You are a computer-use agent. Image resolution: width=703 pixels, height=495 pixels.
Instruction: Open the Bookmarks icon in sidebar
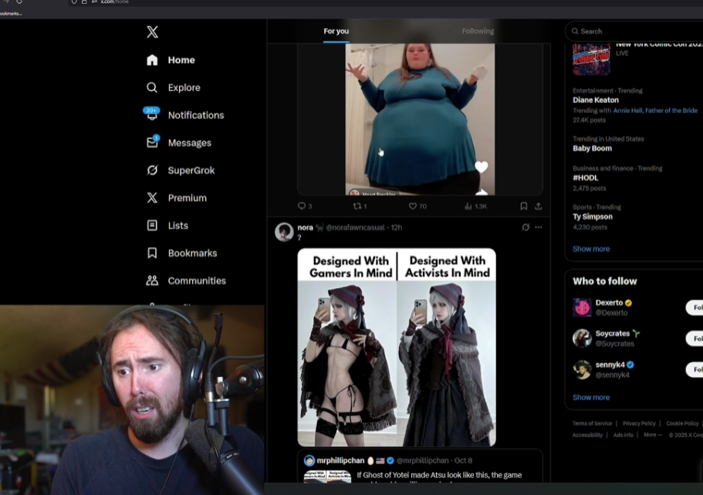point(152,253)
